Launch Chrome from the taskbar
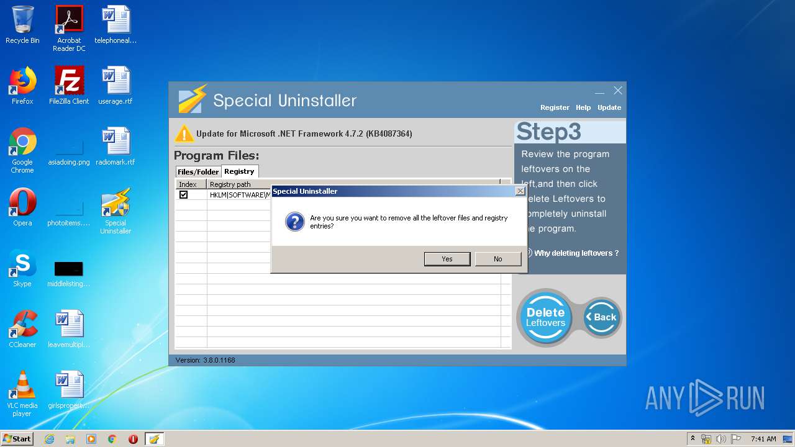 click(x=112, y=439)
